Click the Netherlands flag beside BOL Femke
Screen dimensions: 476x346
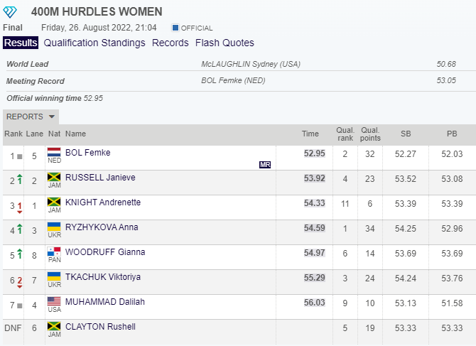(54, 153)
